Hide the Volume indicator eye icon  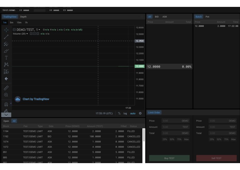click(x=31, y=34)
